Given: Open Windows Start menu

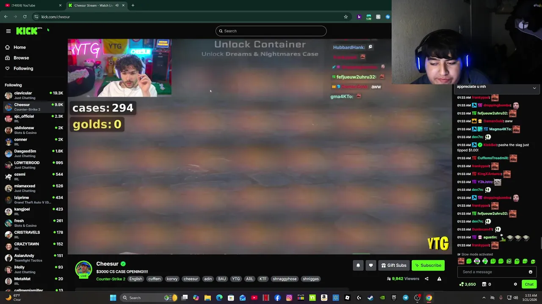Looking at the screenshot, I should click(x=113, y=298).
